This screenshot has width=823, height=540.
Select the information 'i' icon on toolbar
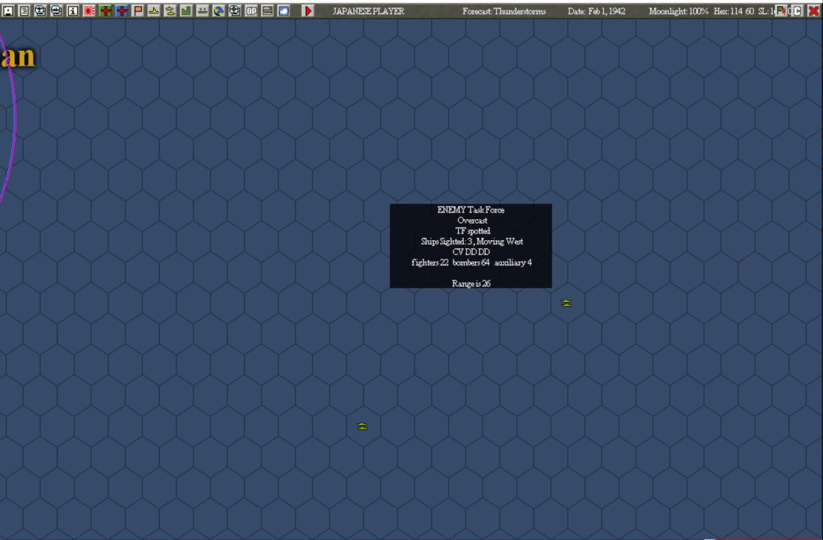72,10
